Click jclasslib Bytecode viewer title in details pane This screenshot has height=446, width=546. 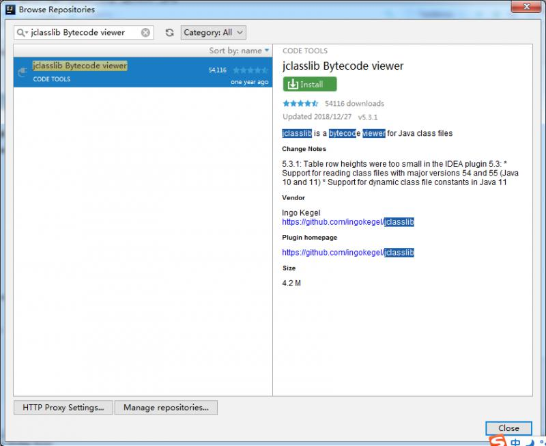click(343, 66)
